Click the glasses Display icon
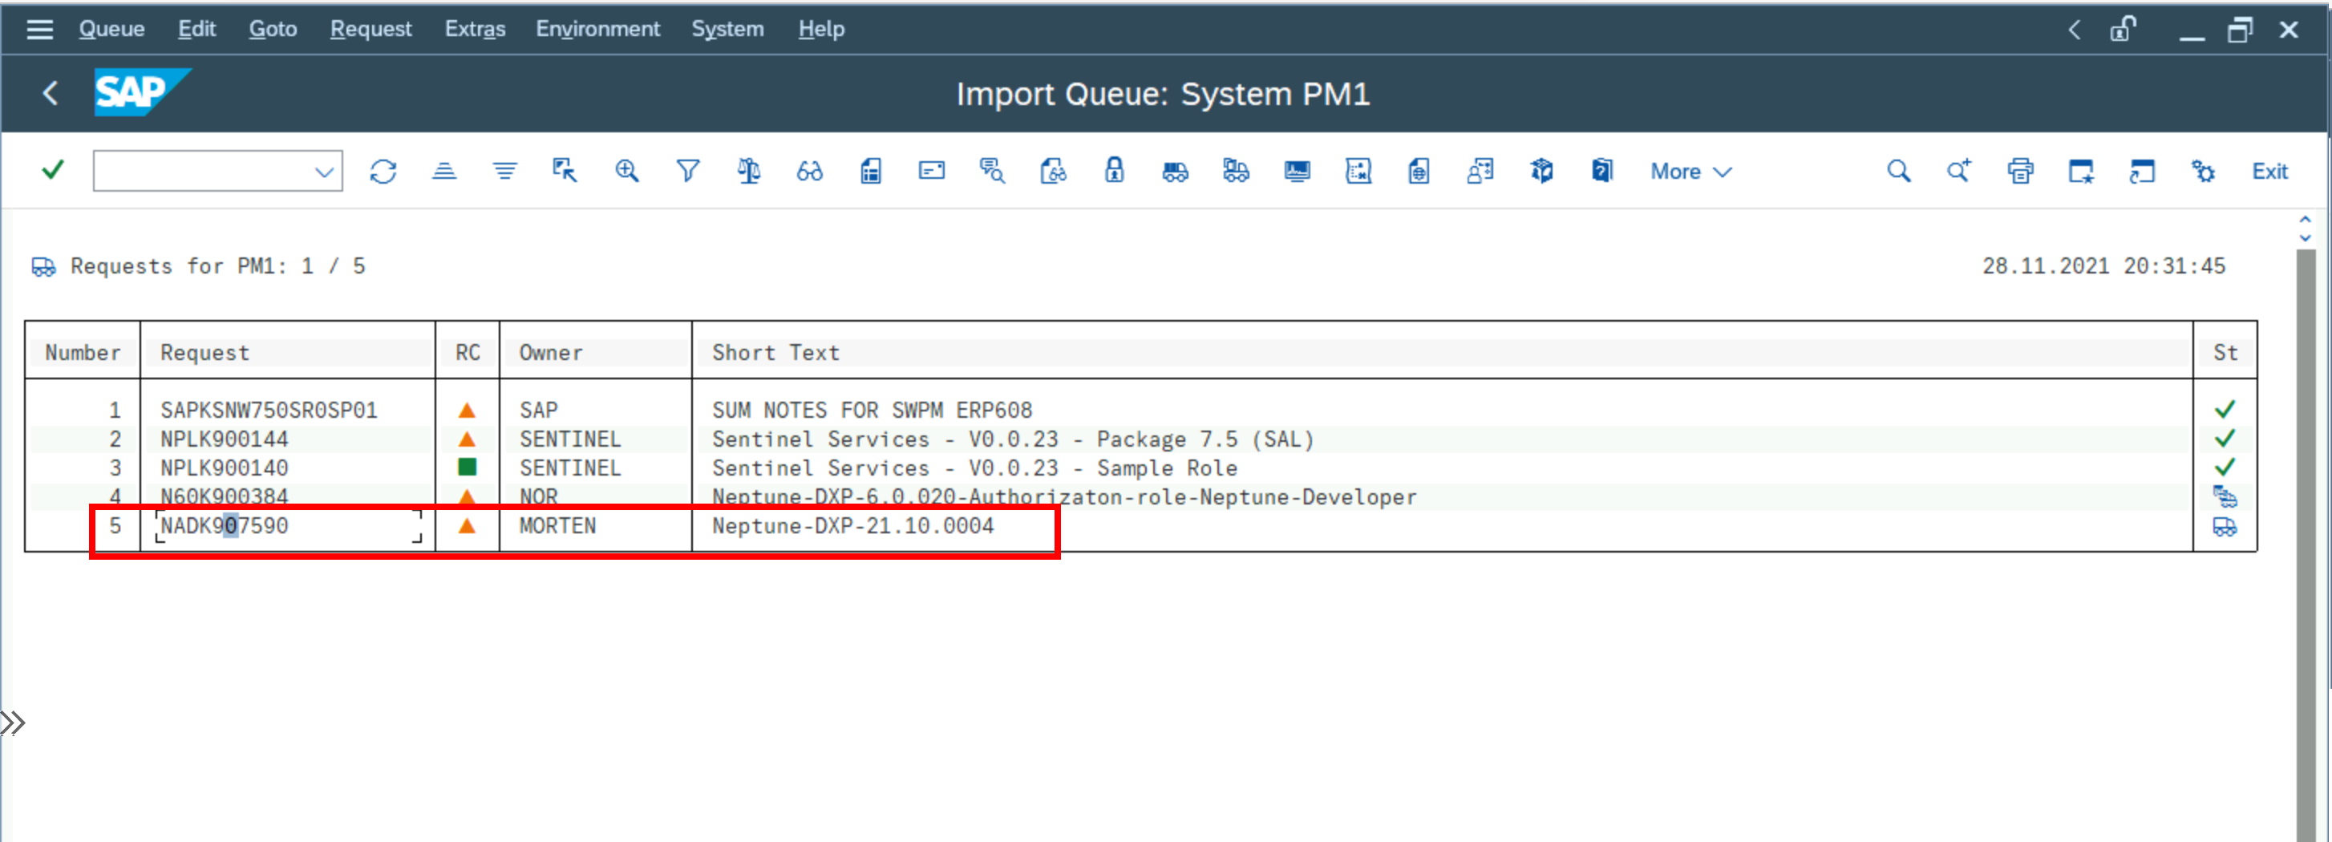The width and height of the screenshot is (2332, 842). [x=809, y=171]
